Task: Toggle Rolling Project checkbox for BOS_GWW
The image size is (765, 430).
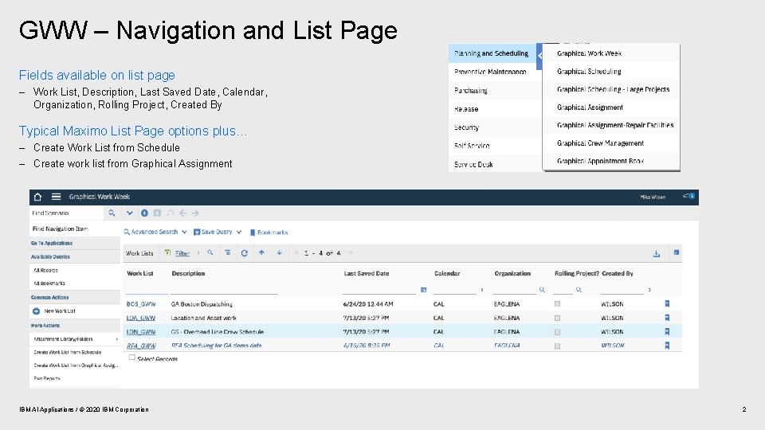Action: tap(557, 303)
